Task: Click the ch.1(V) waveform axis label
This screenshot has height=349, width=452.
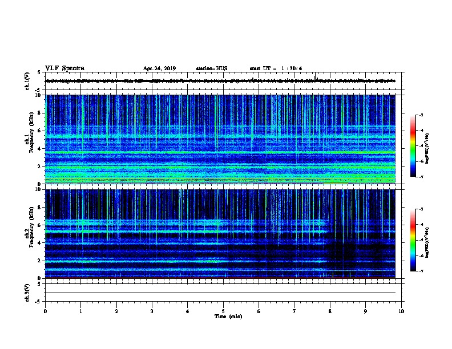Action: click(x=27, y=81)
